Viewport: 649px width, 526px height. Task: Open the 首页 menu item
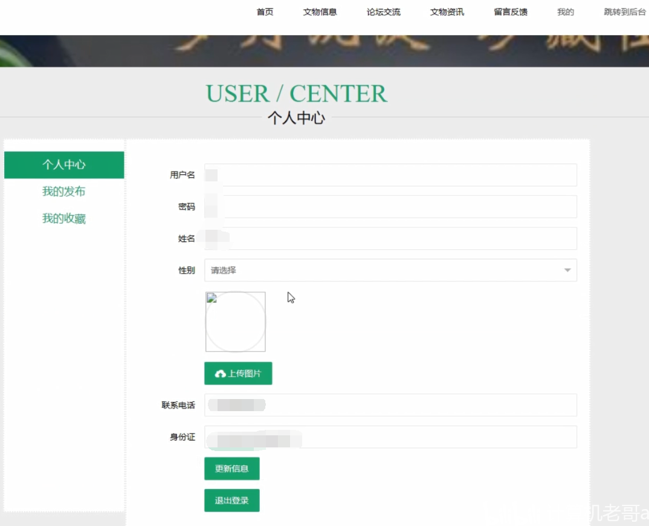265,12
